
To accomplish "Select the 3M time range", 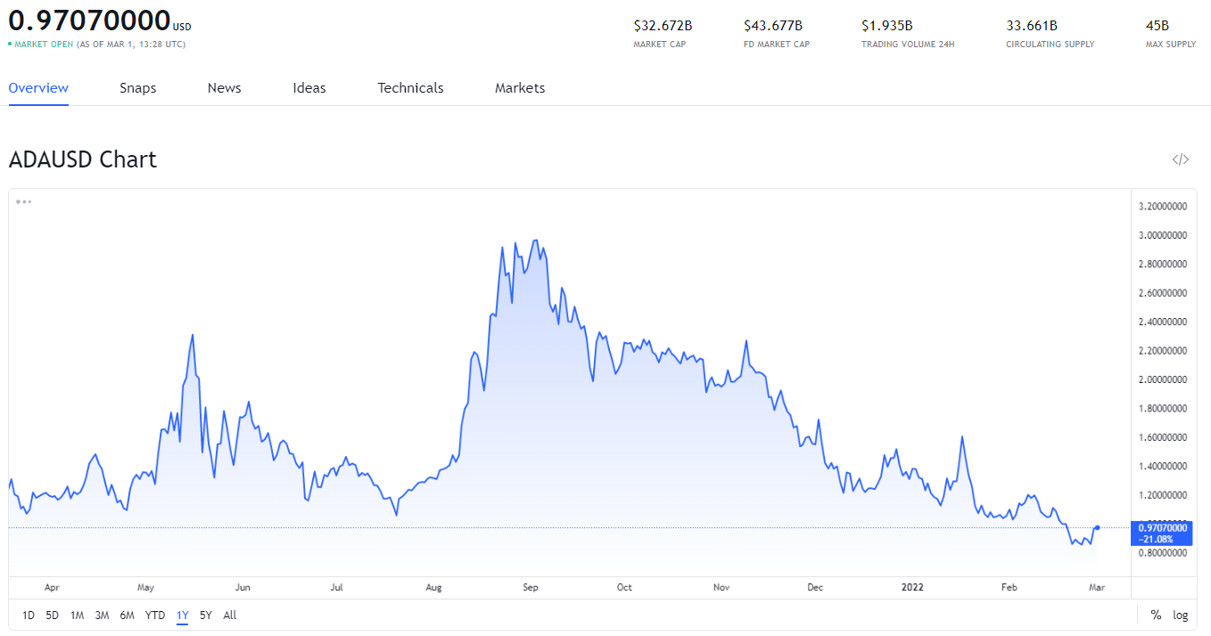I will pyautogui.click(x=103, y=615).
